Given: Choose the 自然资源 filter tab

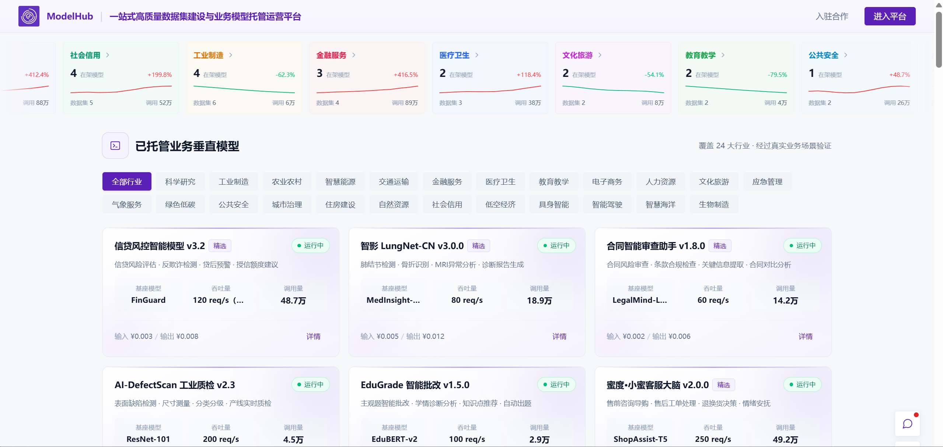Looking at the screenshot, I should click(x=394, y=204).
